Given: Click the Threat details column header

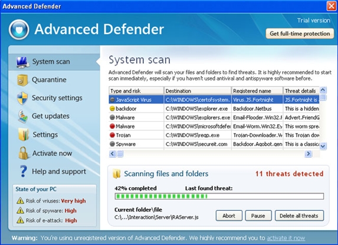Looking at the screenshot, I should (x=301, y=91).
